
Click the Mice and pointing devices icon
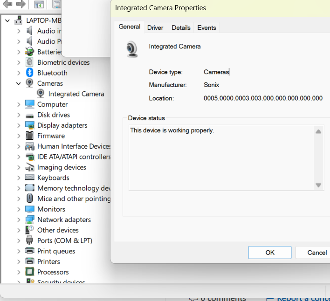point(29,198)
